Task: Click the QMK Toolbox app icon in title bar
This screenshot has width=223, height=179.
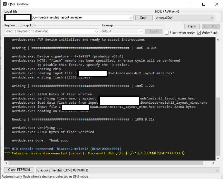Action: click(x=5, y=4)
